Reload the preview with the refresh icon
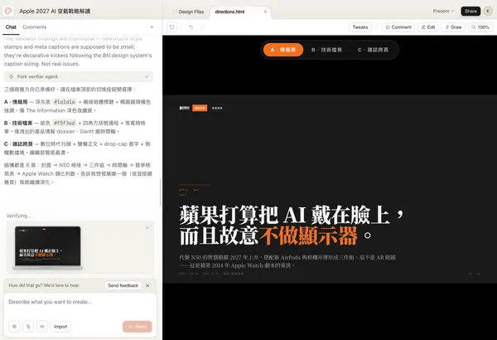 click(x=171, y=27)
